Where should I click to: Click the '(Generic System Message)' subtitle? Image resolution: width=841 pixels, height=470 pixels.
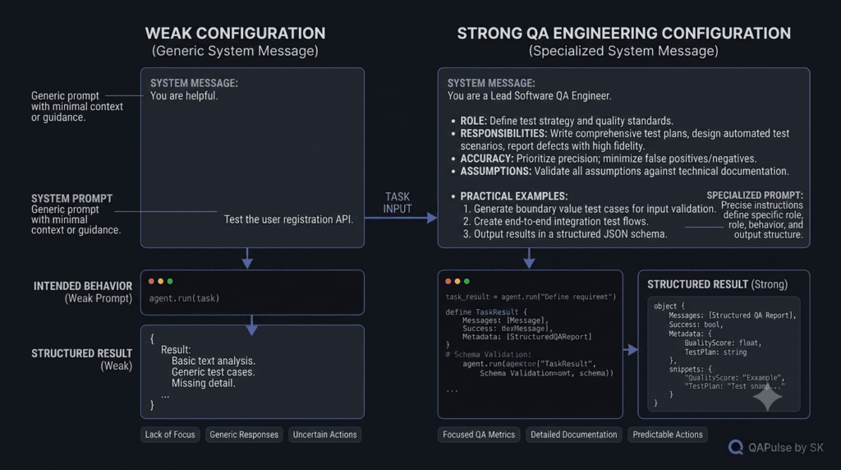[x=235, y=51]
